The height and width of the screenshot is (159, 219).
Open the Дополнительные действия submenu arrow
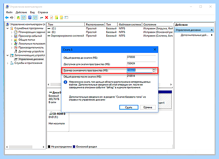pos(212,35)
